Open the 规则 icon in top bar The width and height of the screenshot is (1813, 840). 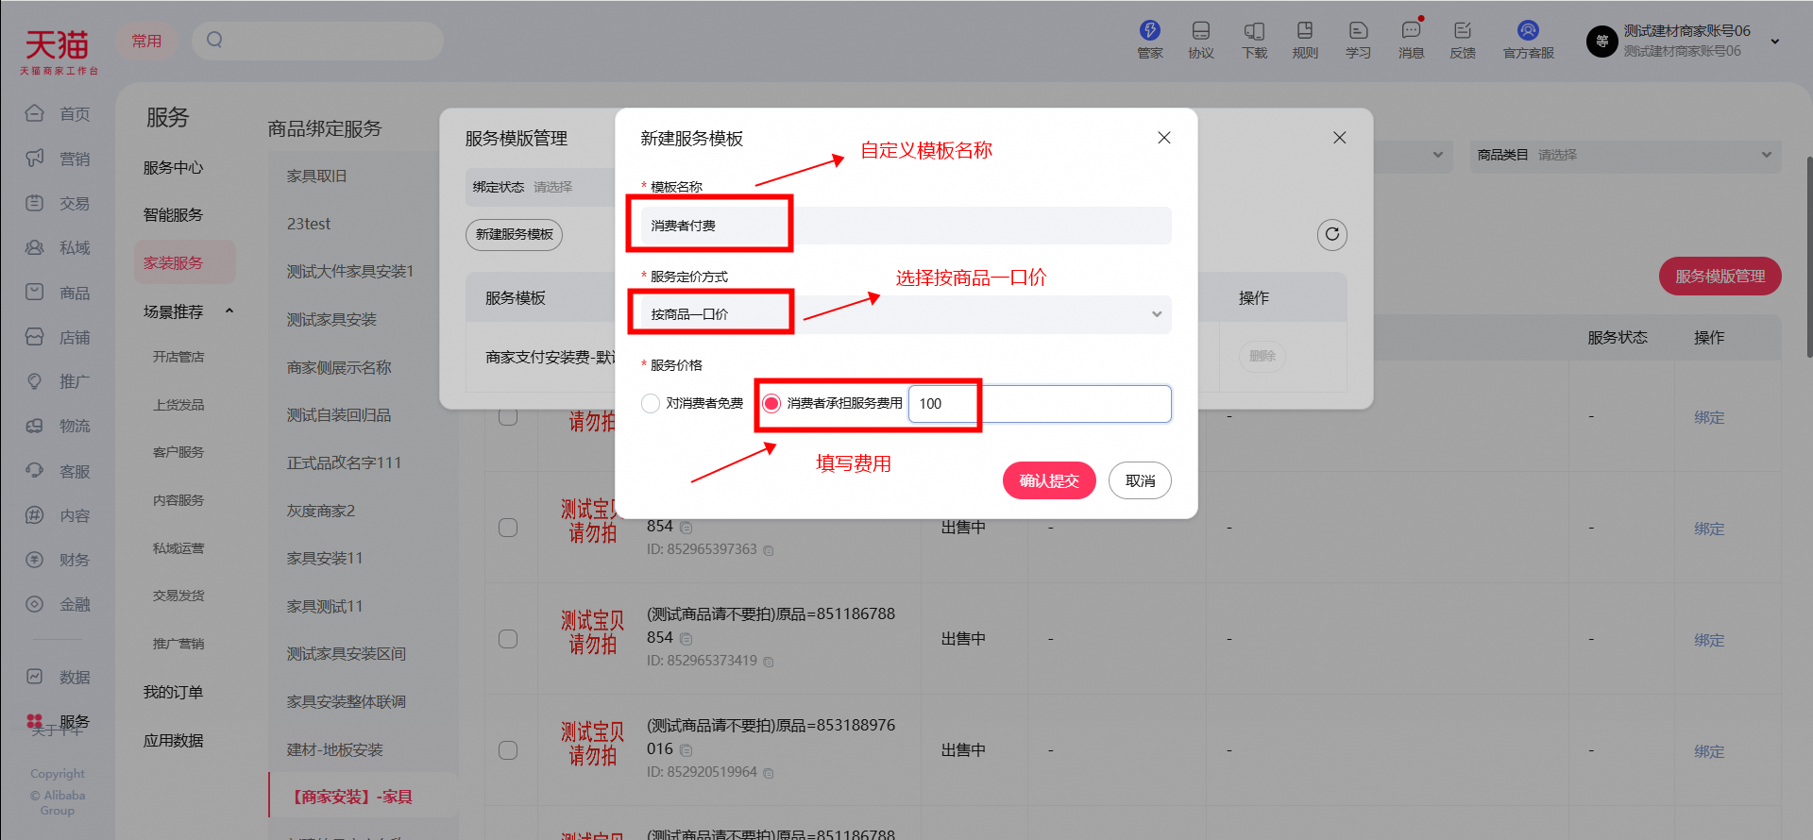pyautogui.click(x=1305, y=40)
